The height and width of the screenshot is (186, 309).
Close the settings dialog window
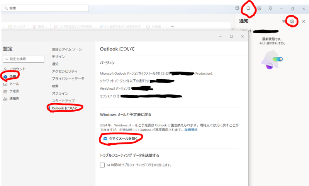[x=243, y=36]
